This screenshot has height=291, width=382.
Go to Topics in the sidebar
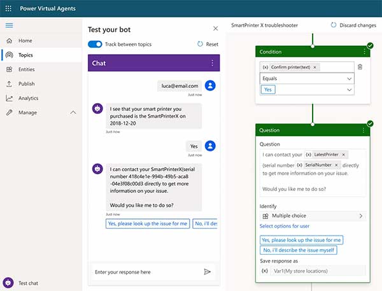pyautogui.click(x=25, y=55)
